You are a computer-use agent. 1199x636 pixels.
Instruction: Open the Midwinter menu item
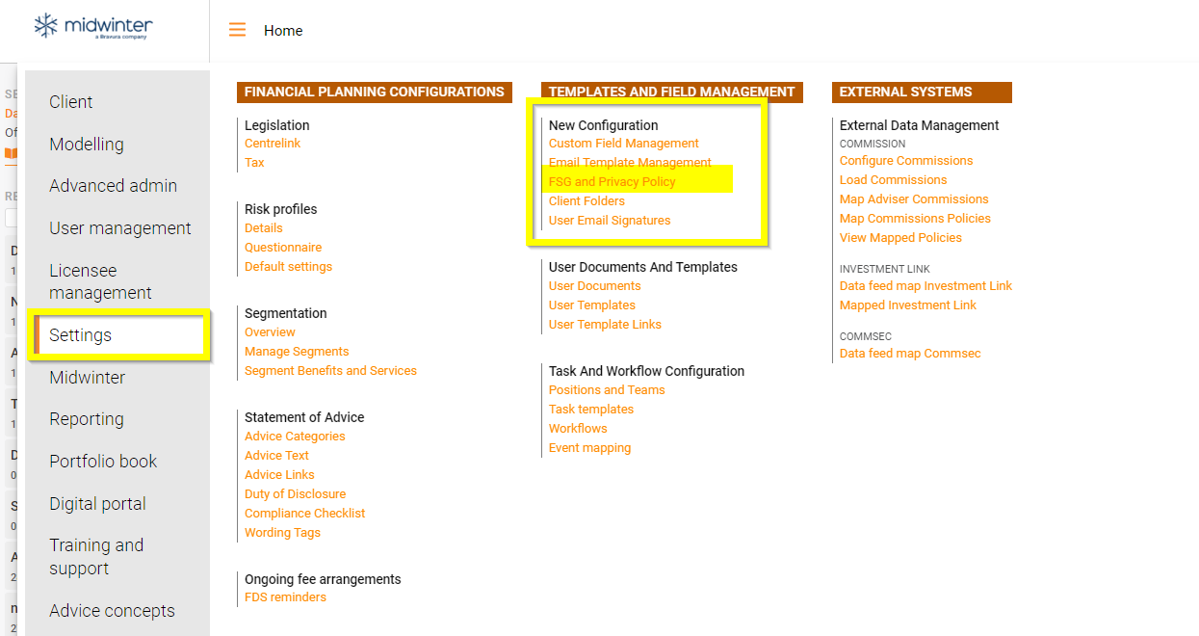(88, 378)
